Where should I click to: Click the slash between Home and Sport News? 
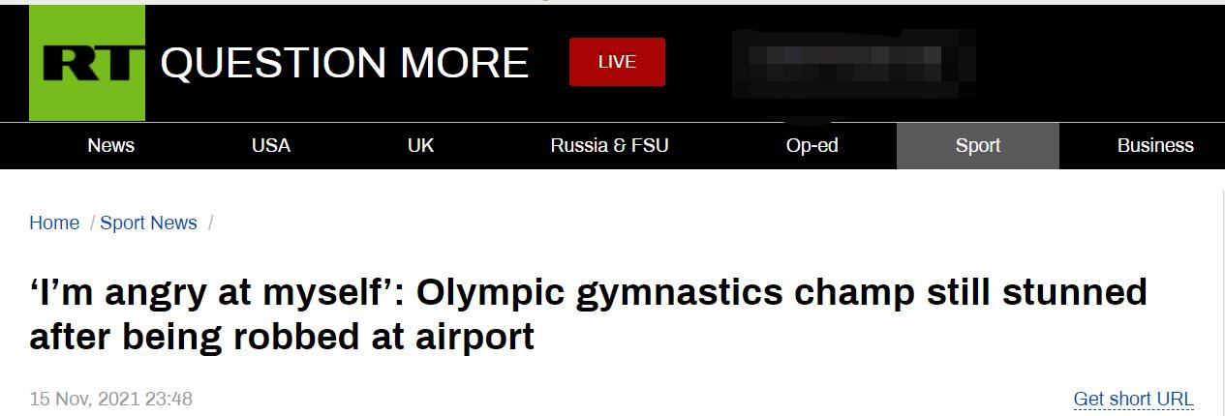[x=91, y=223]
